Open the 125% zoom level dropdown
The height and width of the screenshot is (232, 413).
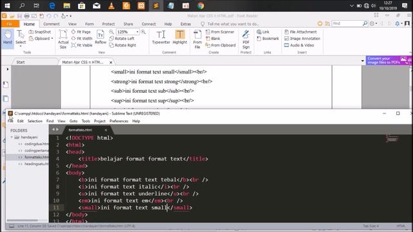coord(137,32)
